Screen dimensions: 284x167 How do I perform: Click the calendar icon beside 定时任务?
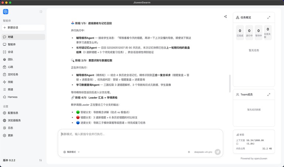pos(4,74)
